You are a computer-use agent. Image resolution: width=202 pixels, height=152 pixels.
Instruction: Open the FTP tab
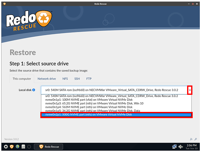[89, 79]
